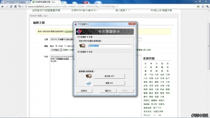Insert the '+1' emoticon
210x118 pixels.
pos(154,115)
